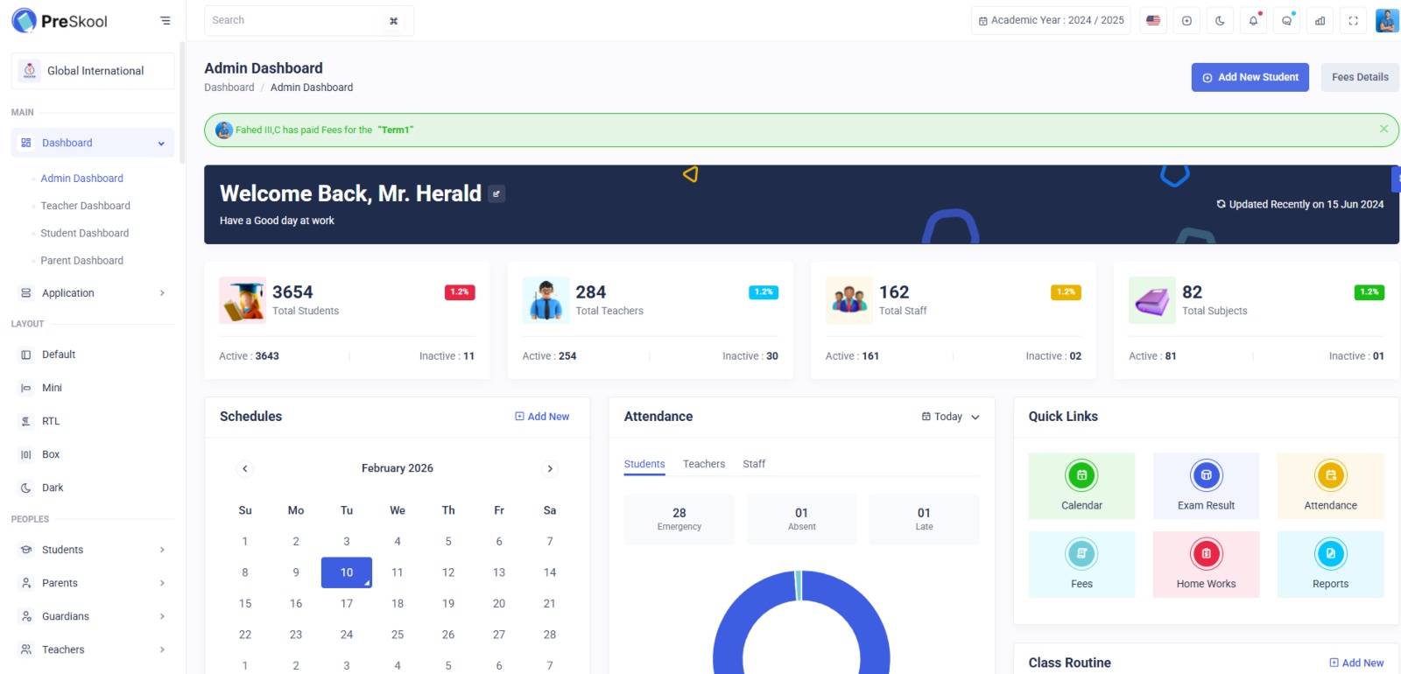
Task: Open Student Dashboard submenu item
Action: (84, 233)
